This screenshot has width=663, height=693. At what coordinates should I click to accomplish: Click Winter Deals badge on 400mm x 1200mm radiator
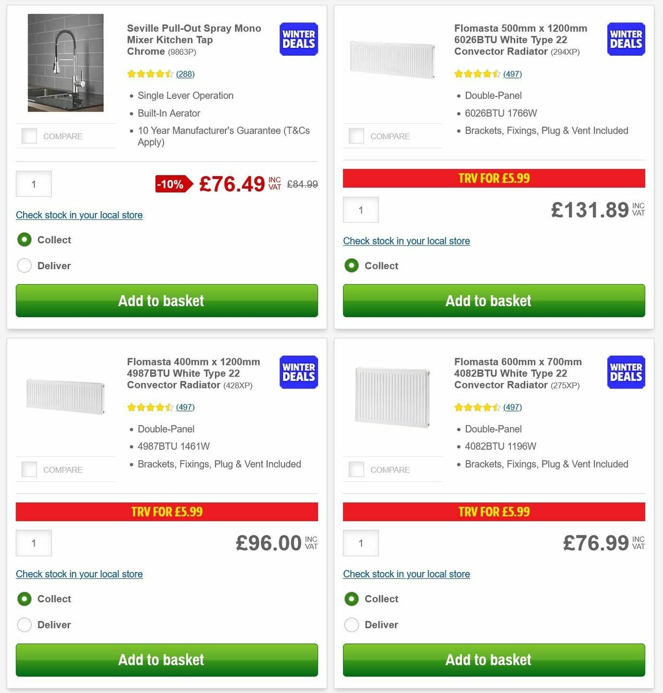click(x=298, y=372)
